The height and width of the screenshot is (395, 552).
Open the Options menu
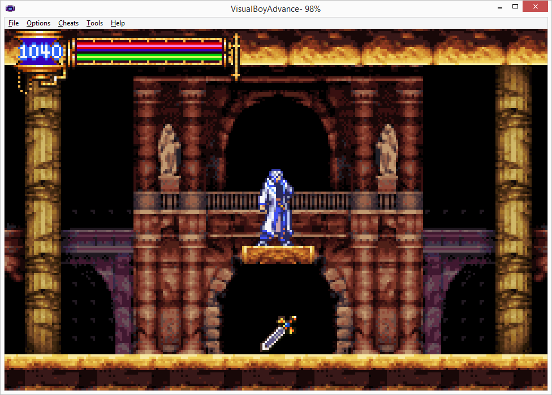pyautogui.click(x=38, y=23)
